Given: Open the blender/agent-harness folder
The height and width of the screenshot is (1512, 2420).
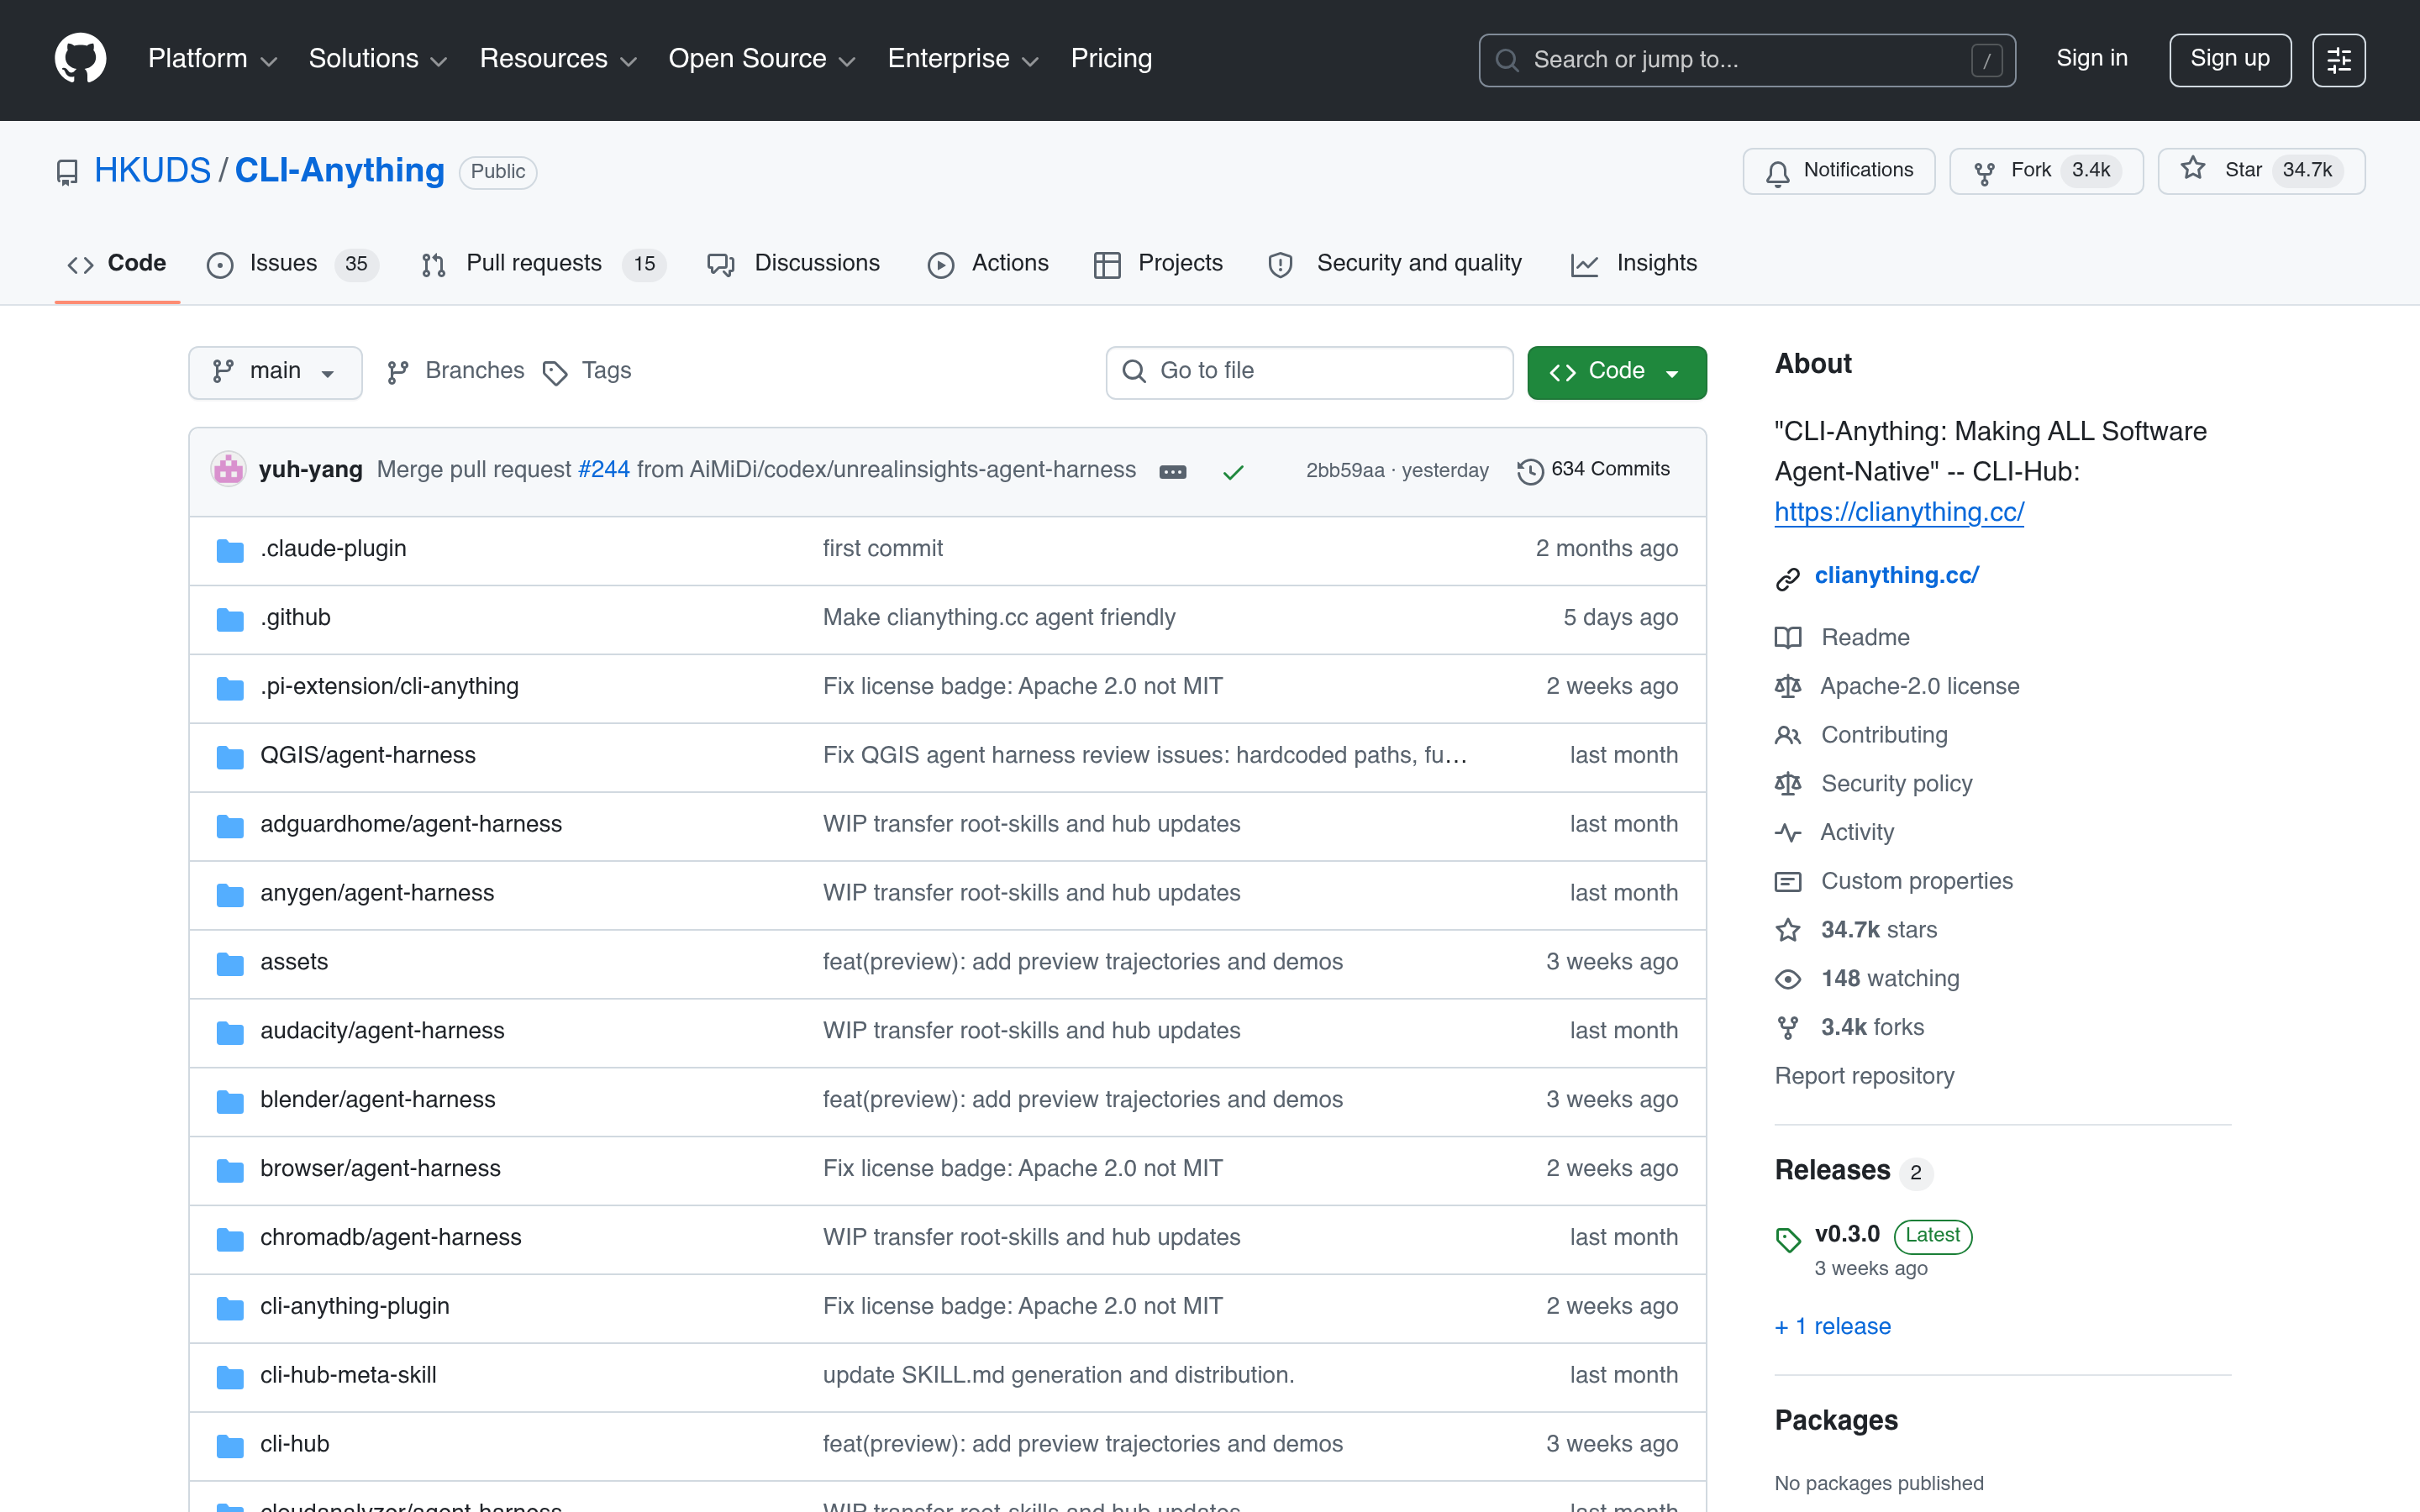Looking at the screenshot, I should pyautogui.click(x=378, y=1100).
